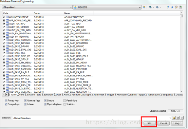
Task: Open the User tab
Action: pyautogui.click(x=58, y=95)
